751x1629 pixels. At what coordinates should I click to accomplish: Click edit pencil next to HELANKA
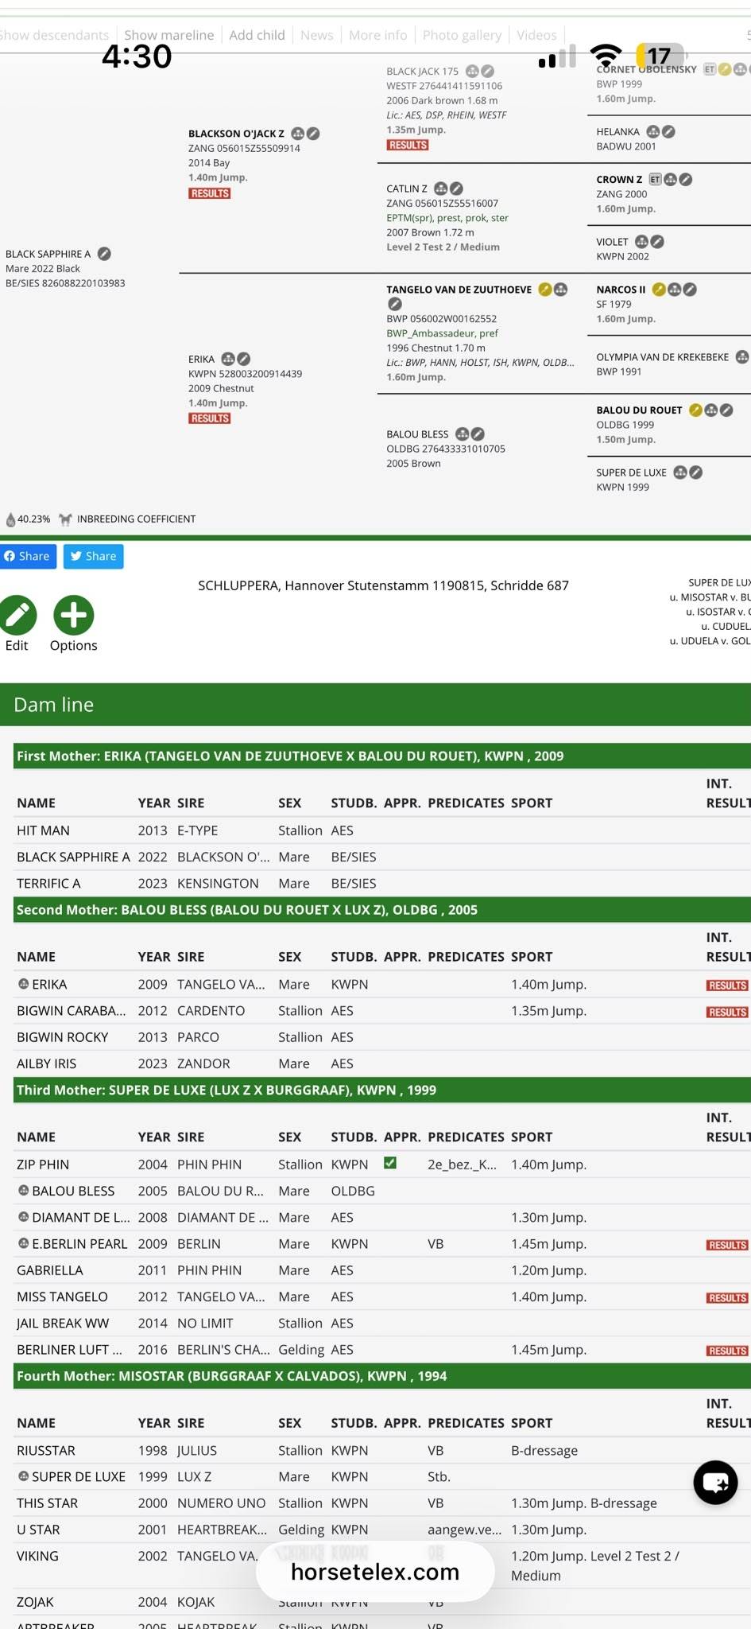pos(668,131)
